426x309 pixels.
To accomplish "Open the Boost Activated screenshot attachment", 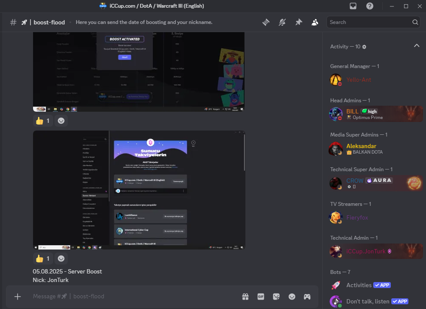I will [139, 72].
